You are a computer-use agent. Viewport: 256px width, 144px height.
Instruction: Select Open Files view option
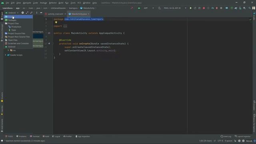click(x=18, y=40)
